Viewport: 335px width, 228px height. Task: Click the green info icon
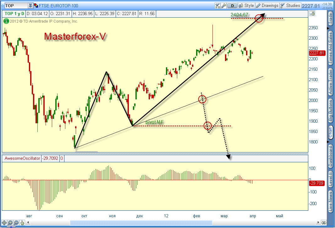tap(6, 21)
